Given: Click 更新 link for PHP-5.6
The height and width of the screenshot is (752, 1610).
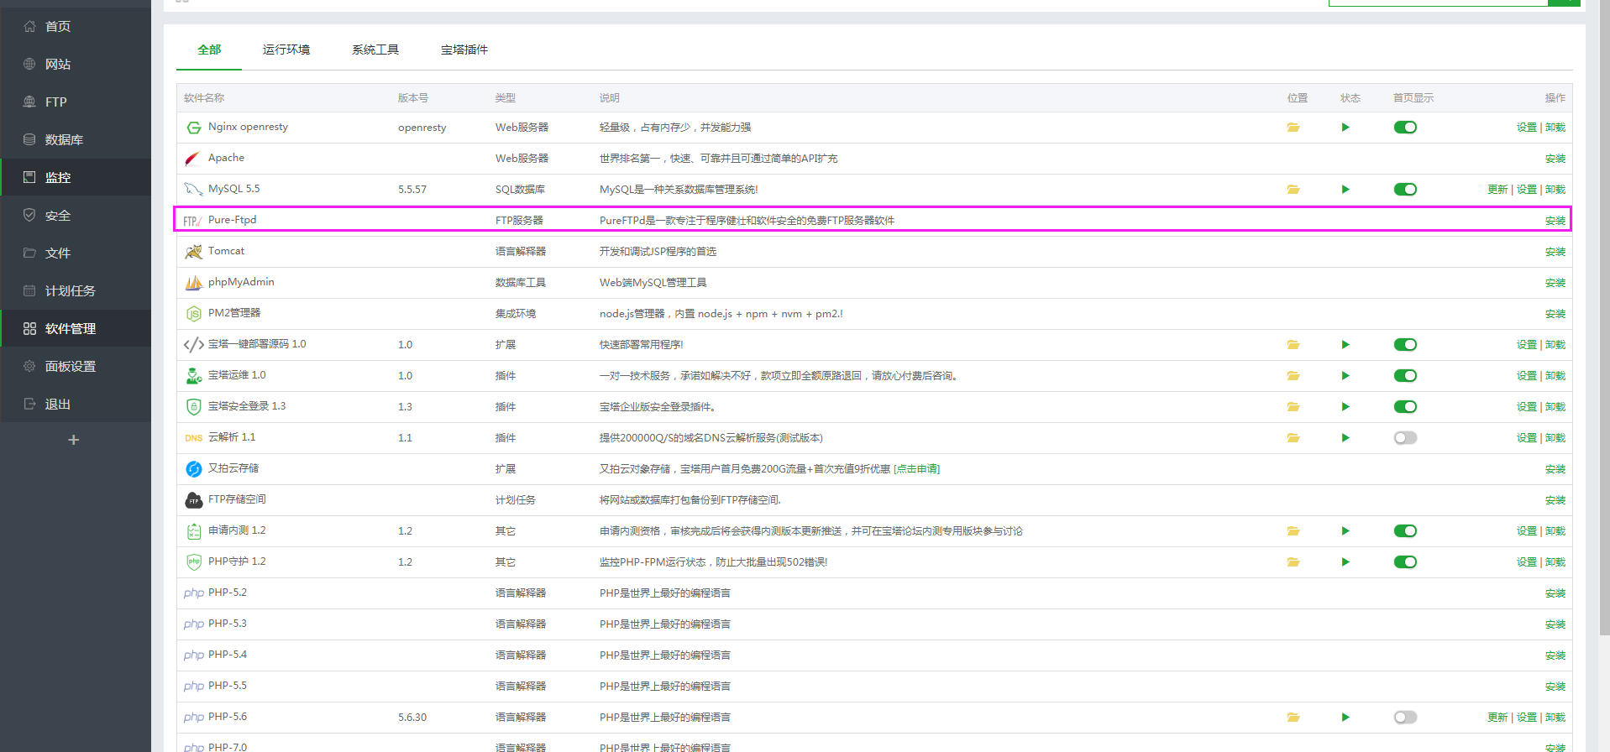Looking at the screenshot, I should click(x=1497, y=718).
